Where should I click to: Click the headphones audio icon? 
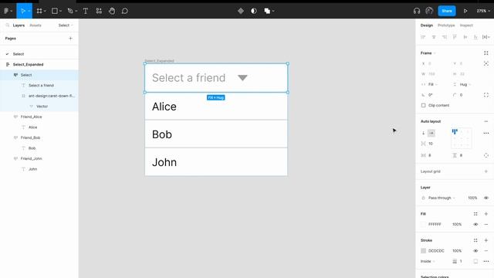coord(417,11)
